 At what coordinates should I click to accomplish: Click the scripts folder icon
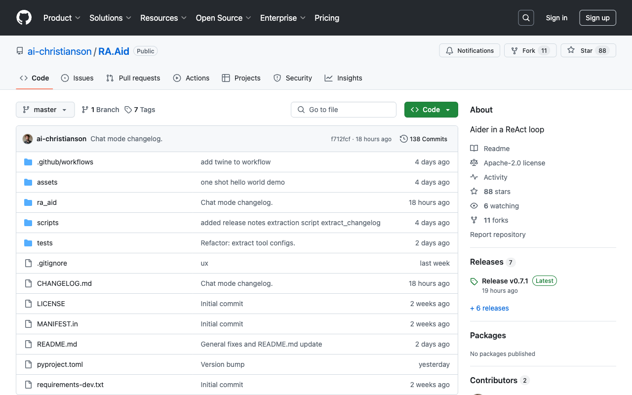(28, 223)
